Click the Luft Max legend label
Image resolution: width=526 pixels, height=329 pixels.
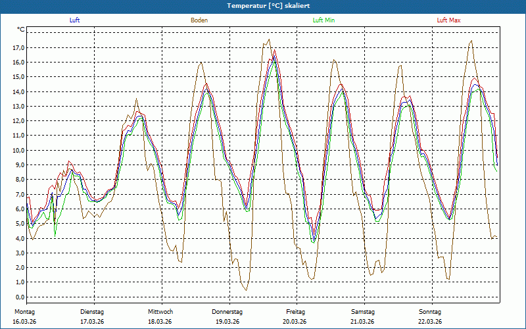449,20
